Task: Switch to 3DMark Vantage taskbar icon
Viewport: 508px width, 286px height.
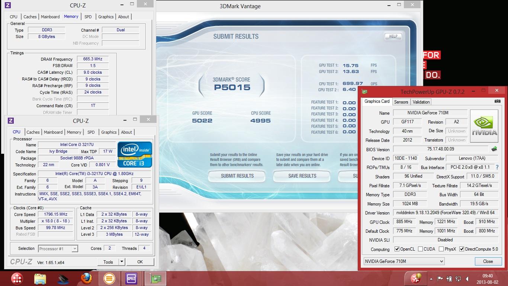Action: (109, 279)
